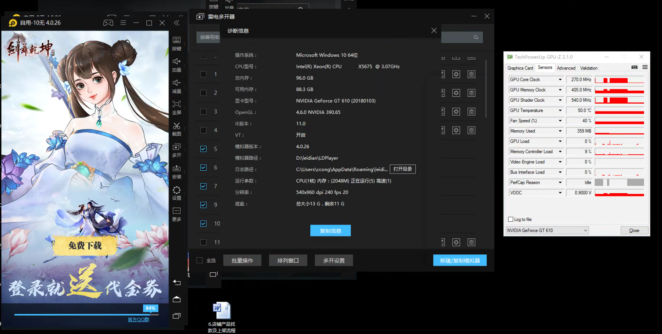Screen dimensions: 662x334
Task: Click the keyboard mapping icon in emulator sidebar
Action: tap(177, 40)
